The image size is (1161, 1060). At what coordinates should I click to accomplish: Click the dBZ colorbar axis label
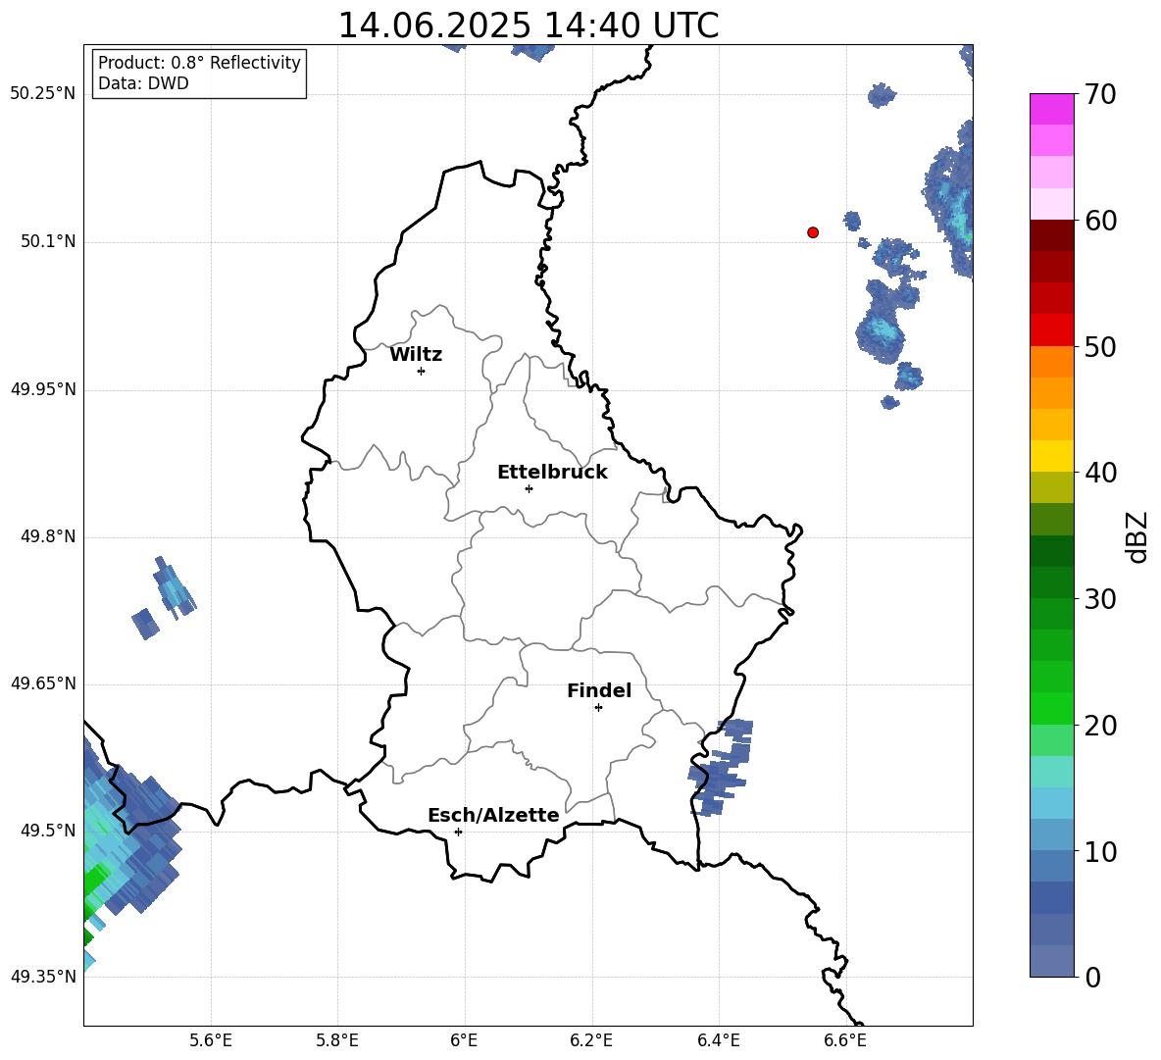tap(1136, 536)
